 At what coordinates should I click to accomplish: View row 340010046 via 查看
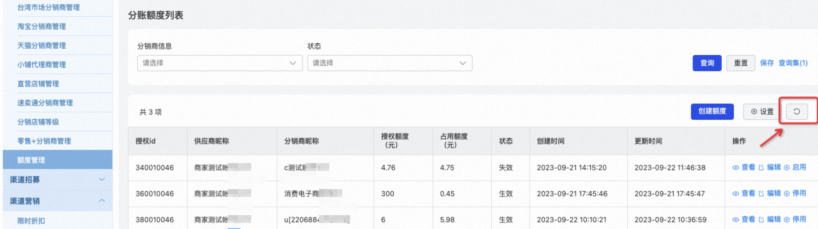pos(743,168)
